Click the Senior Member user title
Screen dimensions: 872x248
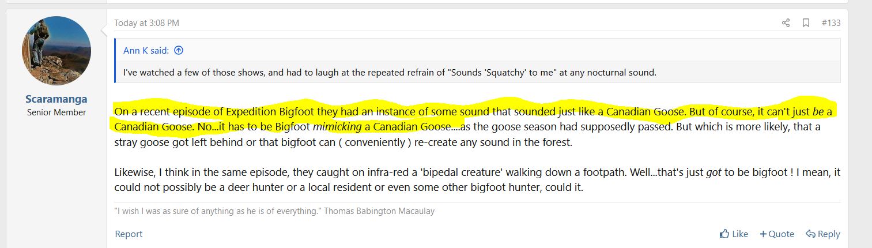click(56, 112)
